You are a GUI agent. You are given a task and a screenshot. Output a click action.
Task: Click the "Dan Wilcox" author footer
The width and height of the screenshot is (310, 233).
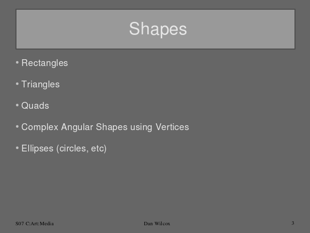pyautogui.click(x=157, y=223)
